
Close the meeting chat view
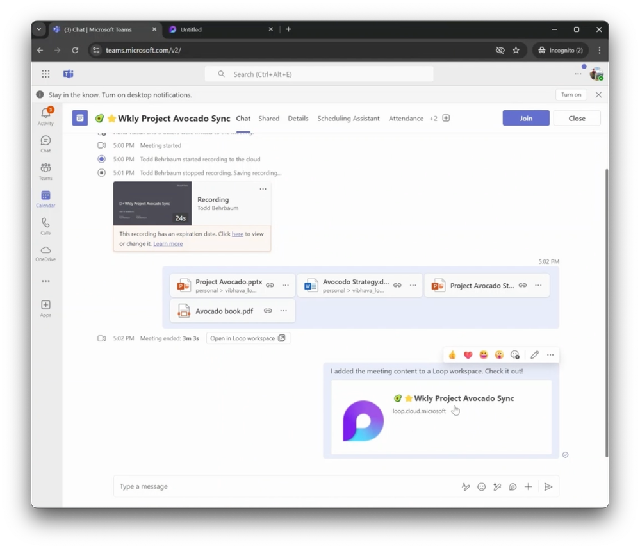577,118
